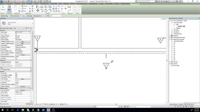Open the Manage ribbon tab

click(x=66, y=4)
